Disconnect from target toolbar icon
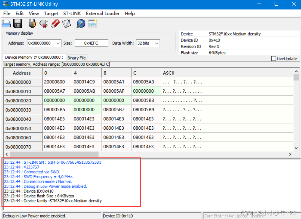Image resolution: width=301 pixels, height=219 pixels. tap(44, 24)
